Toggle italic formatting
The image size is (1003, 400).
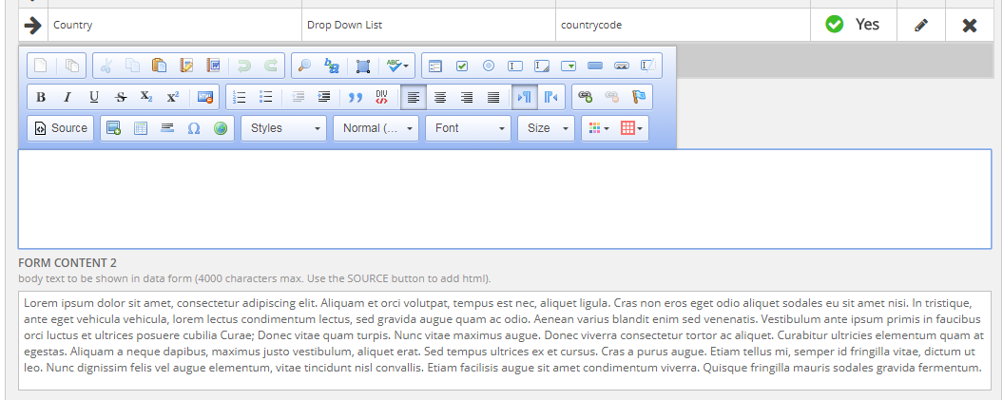(x=68, y=97)
